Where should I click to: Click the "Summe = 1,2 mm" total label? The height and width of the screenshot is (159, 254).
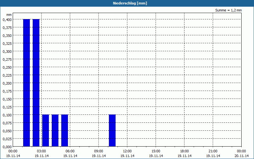(228, 10)
